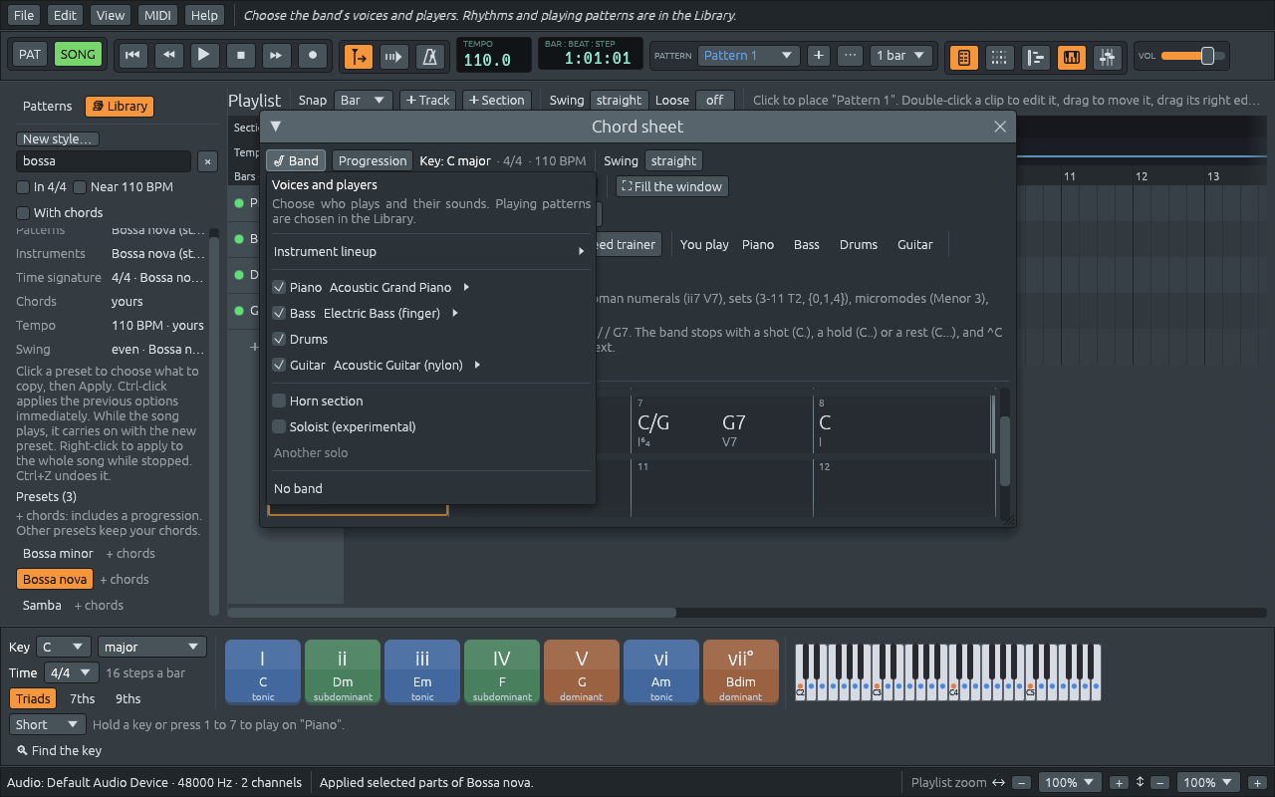Toggle the metronome icon

click(430, 57)
